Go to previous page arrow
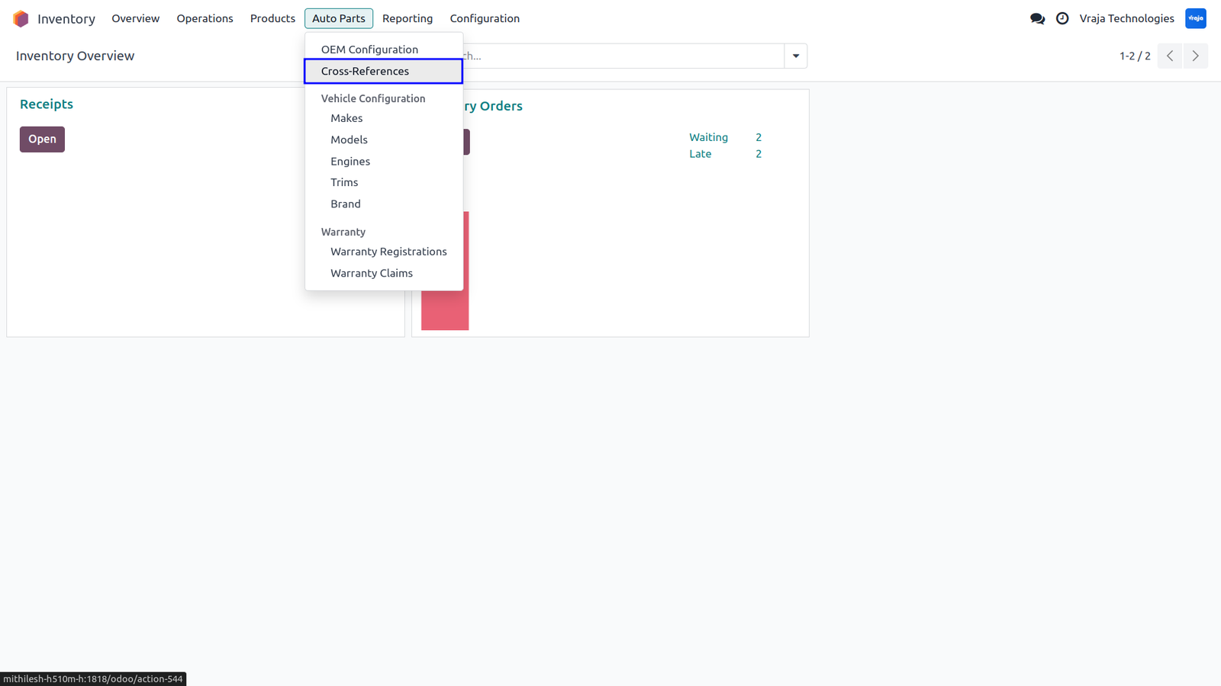Screen dimensions: 1221x686 coord(1170,56)
